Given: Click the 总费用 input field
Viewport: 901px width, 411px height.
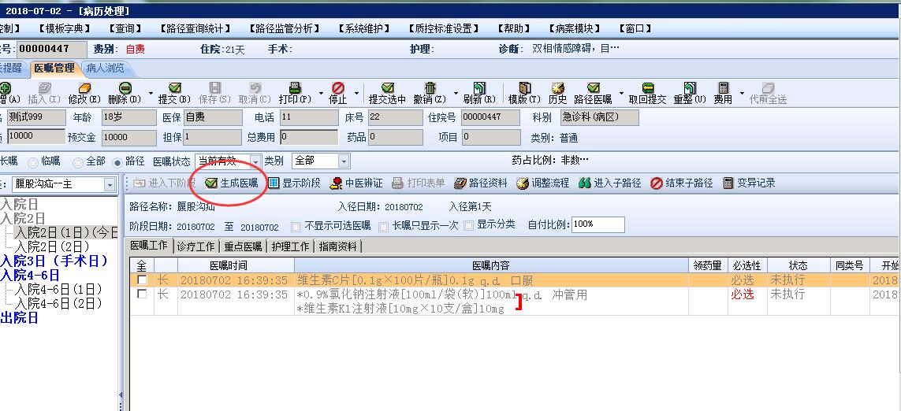Looking at the screenshot, I should point(308,137).
